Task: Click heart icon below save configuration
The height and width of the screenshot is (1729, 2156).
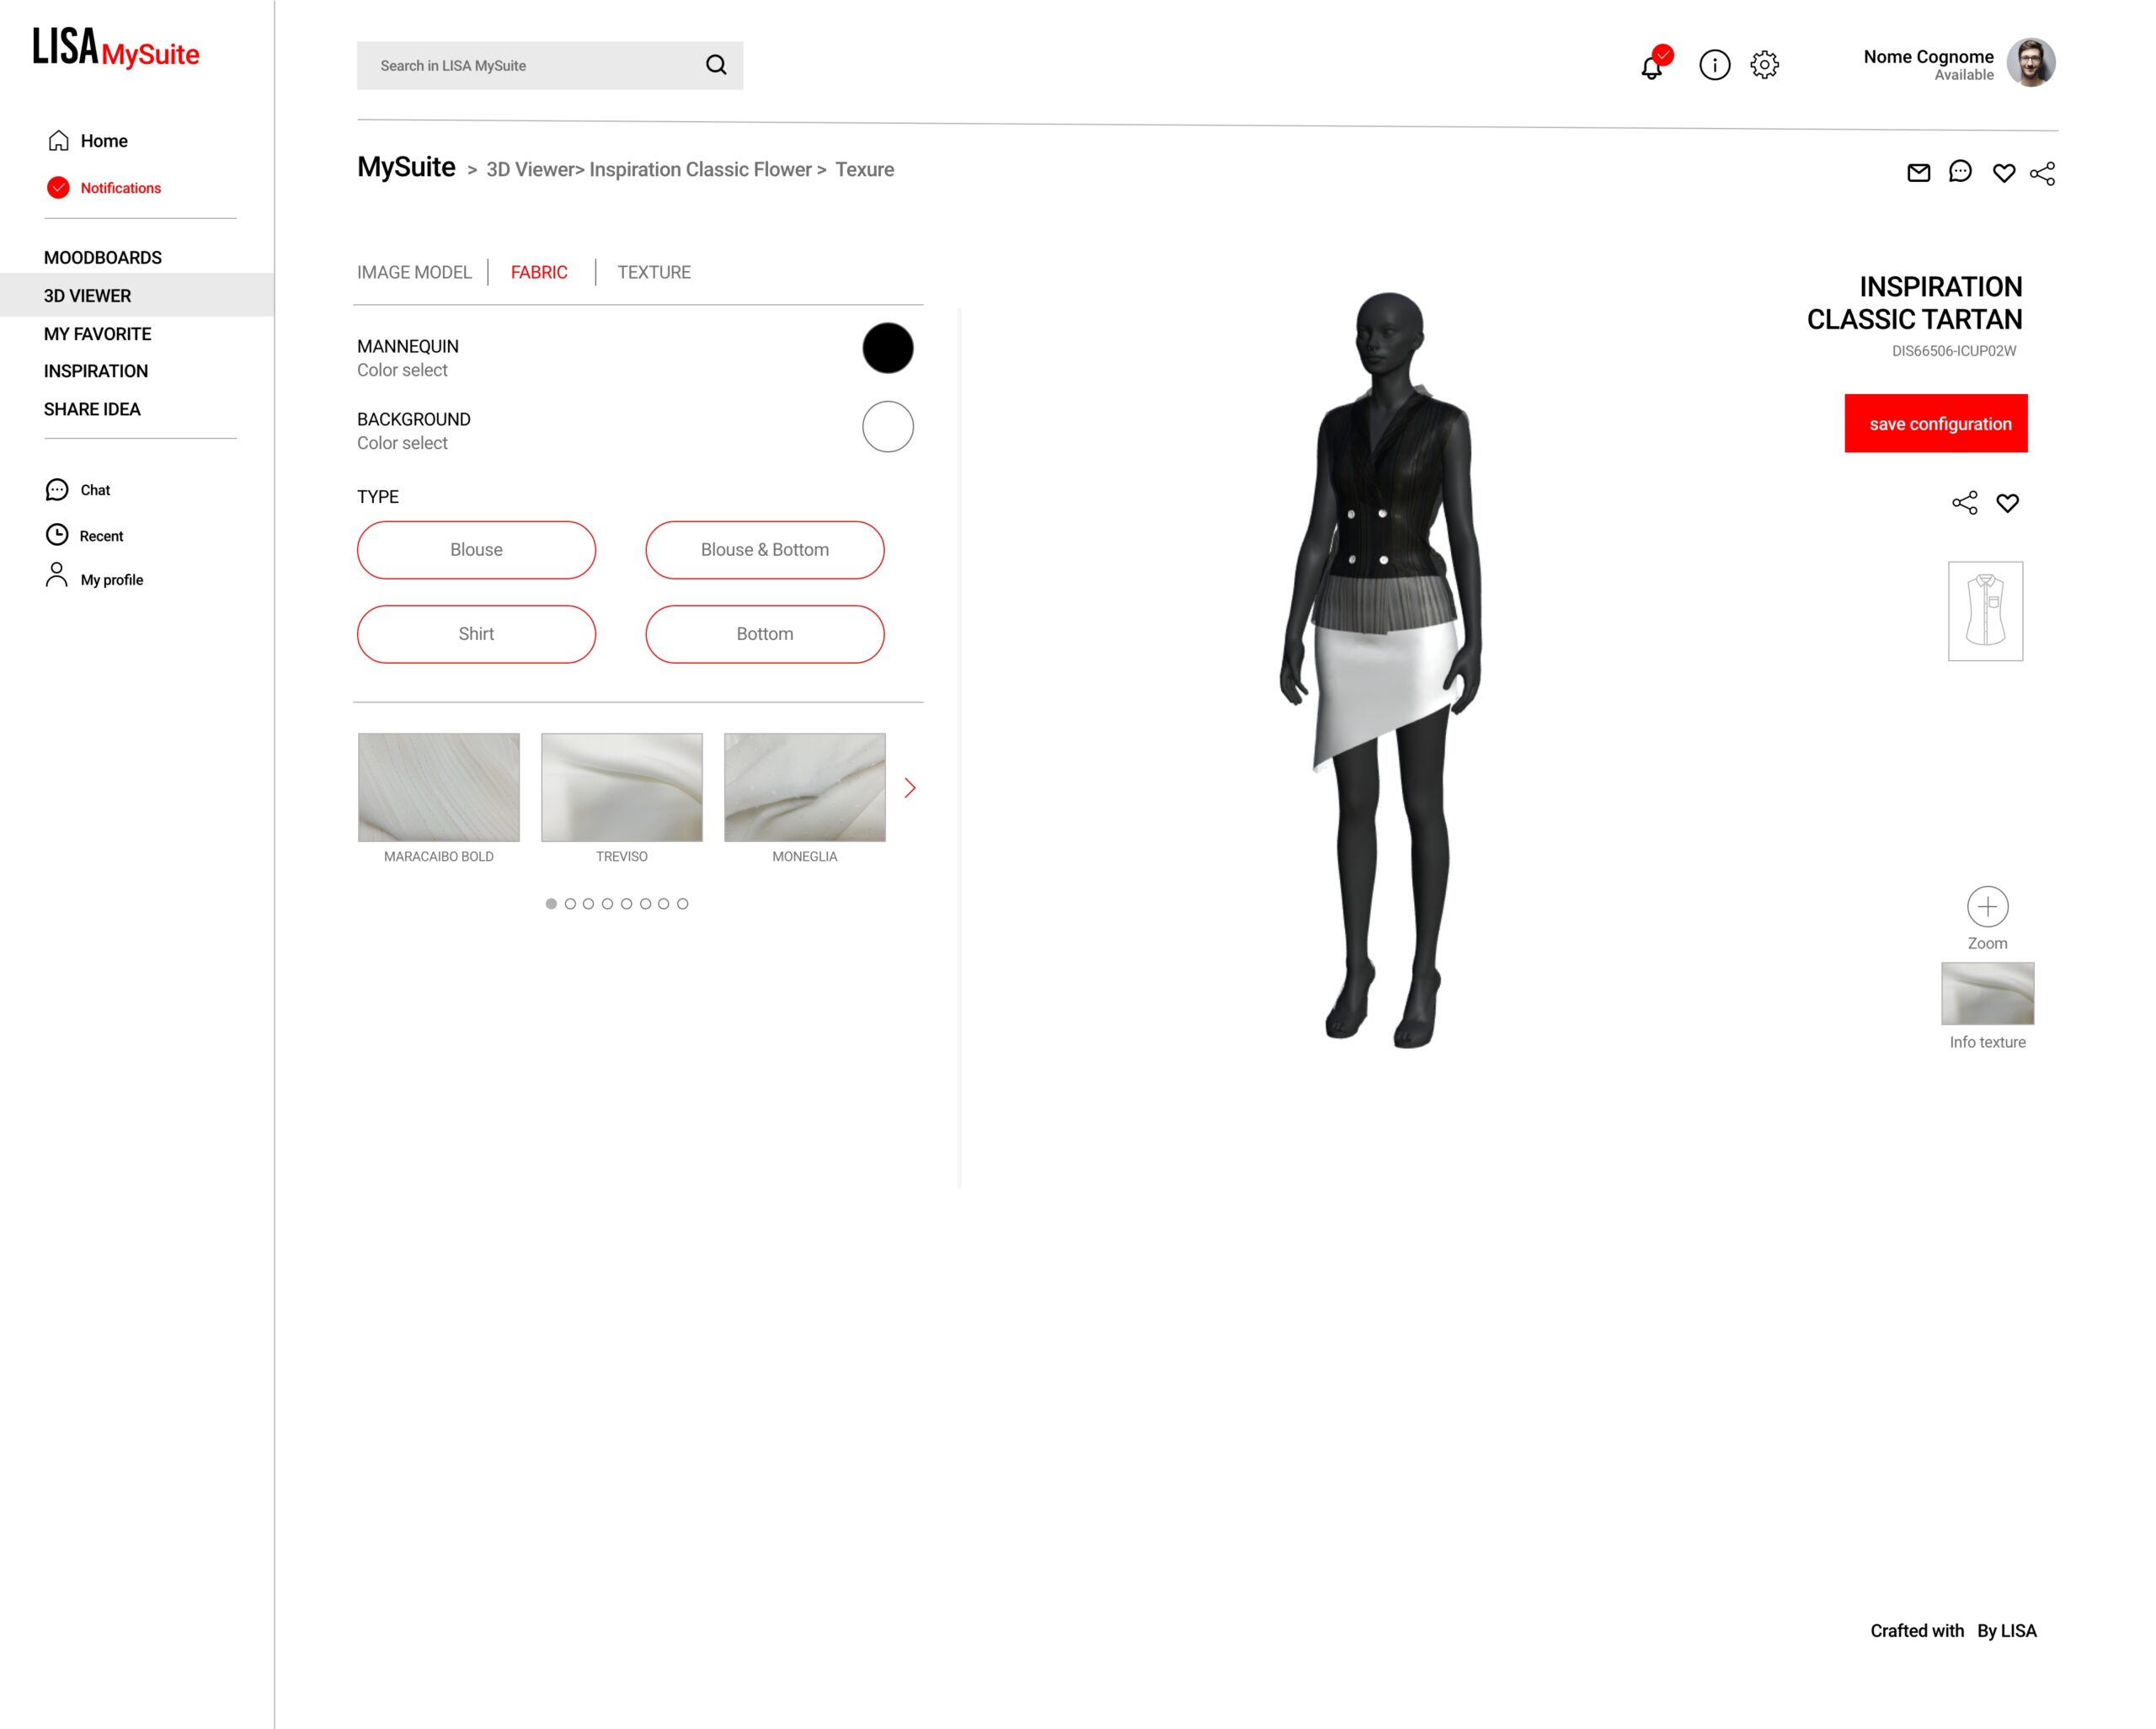Action: coord(2007,503)
